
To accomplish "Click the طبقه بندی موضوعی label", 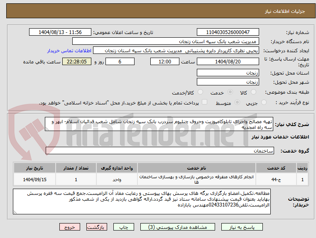I will coord(287,92).
